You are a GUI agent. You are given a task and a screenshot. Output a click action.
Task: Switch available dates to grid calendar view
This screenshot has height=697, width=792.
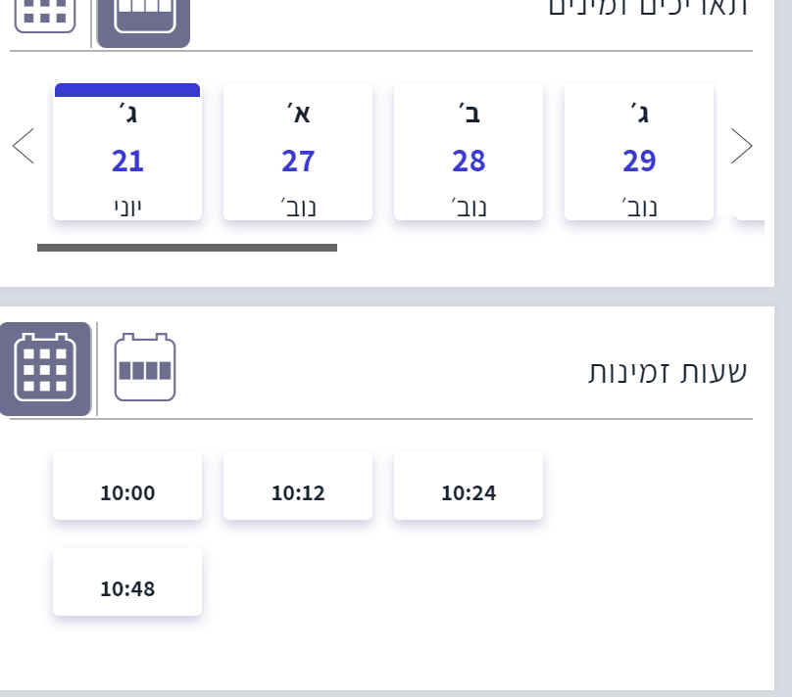pyautogui.click(x=45, y=15)
